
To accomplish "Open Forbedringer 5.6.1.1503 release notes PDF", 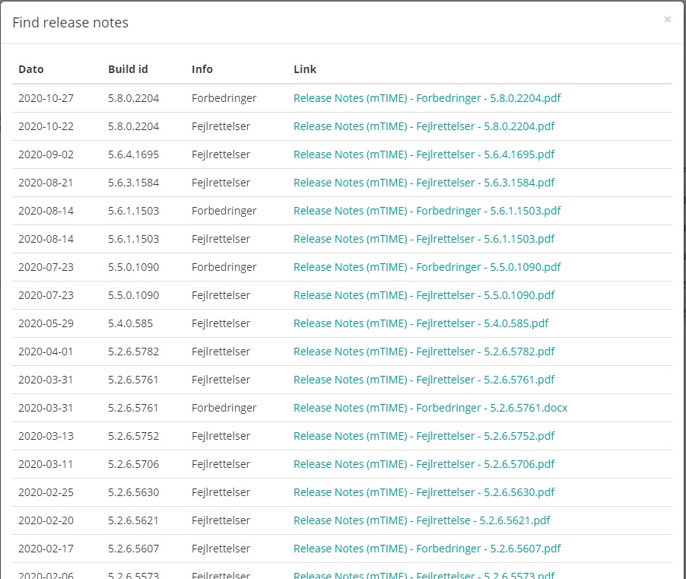I will [x=427, y=211].
